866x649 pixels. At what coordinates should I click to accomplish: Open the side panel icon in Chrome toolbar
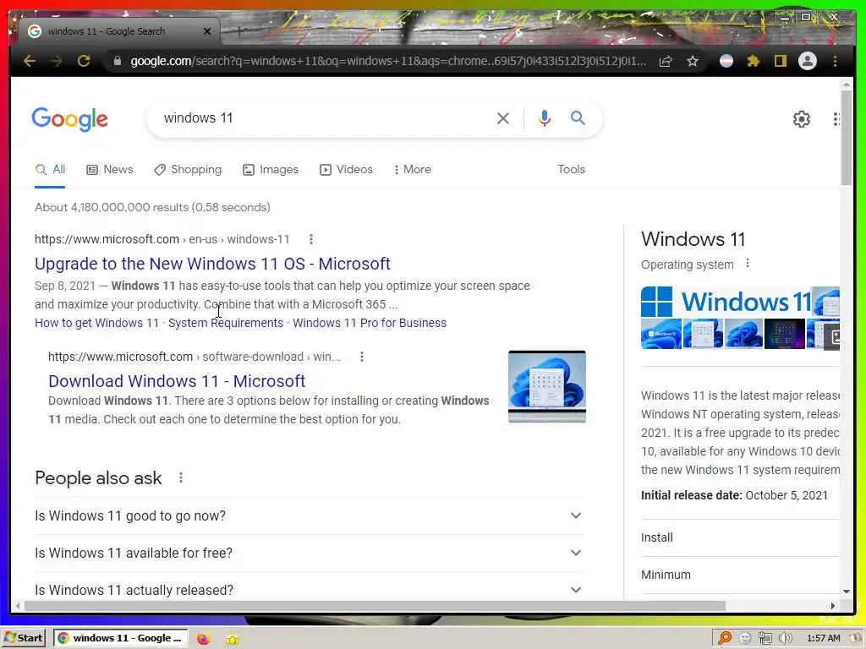click(x=780, y=61)
